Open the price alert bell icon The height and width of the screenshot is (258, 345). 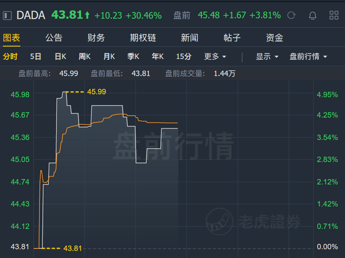pyautogui.click(x=313, y=16)
